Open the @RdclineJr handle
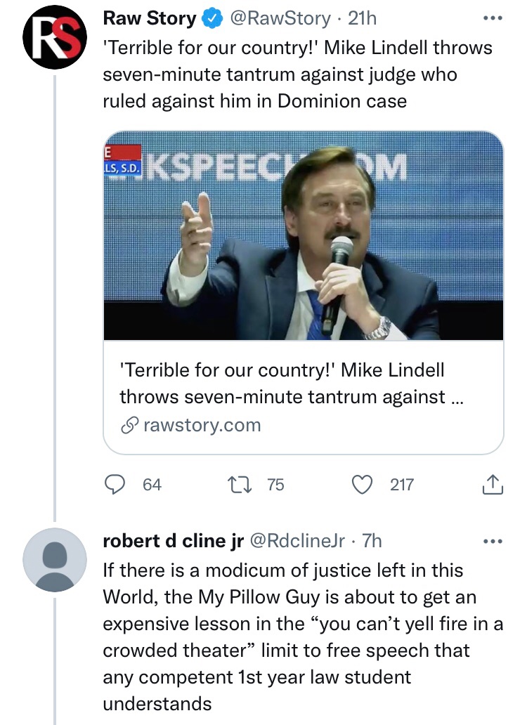Image resolution: width=527 pixels, height=725 pixels. [x=297, y=541]
